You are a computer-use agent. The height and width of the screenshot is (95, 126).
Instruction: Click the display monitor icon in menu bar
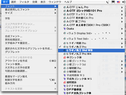[113, 2]
